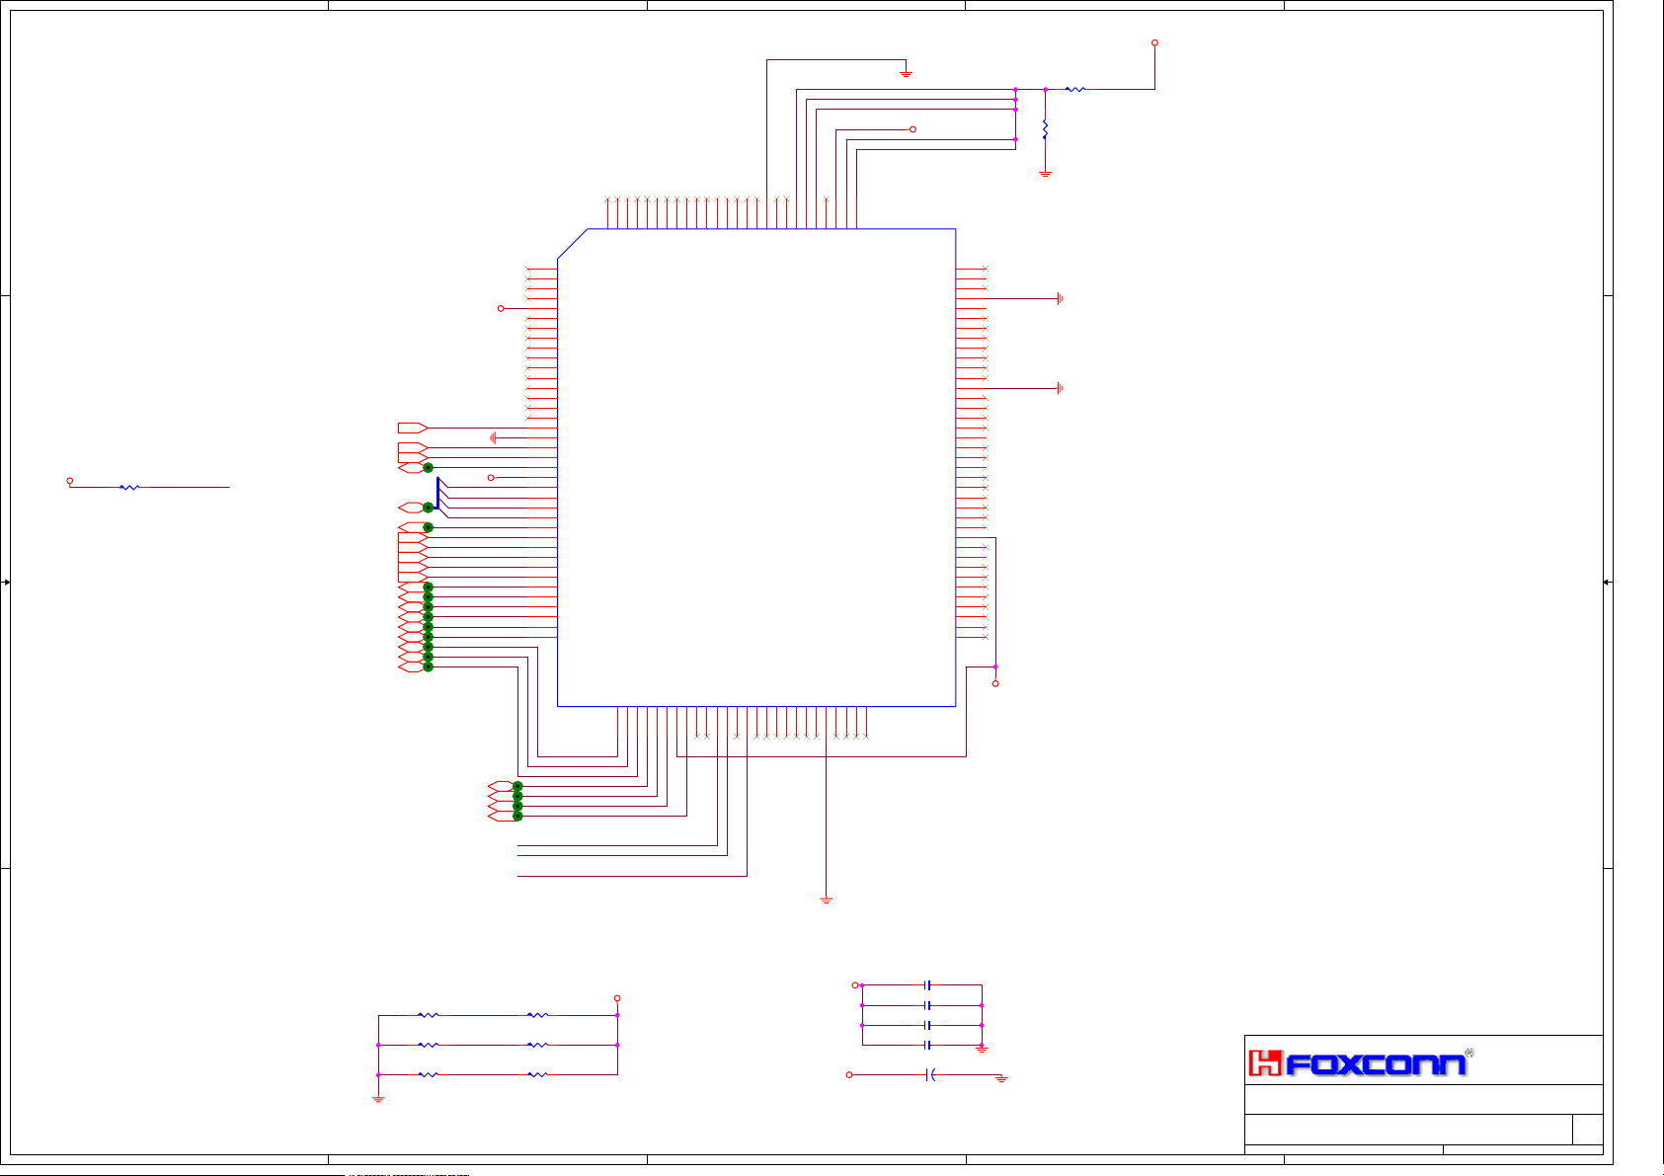
Task: Select the ground symbol at the top
Action: tap(906, 73)
